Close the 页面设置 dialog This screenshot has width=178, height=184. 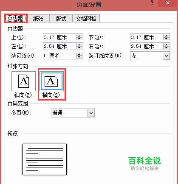[x=168, y=3]
